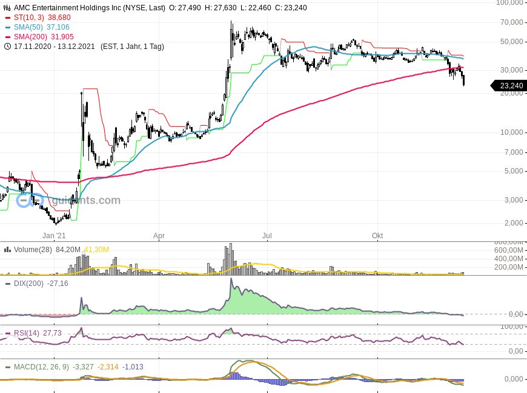Click the green MACD legend color marker
The image size is (527, 393).
coord(8,367)
